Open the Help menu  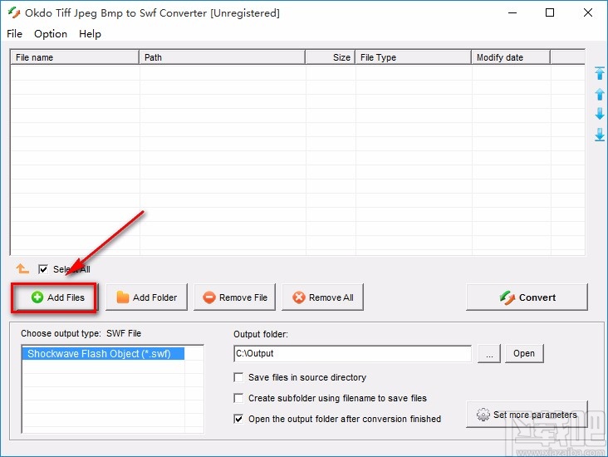point(90,34)
